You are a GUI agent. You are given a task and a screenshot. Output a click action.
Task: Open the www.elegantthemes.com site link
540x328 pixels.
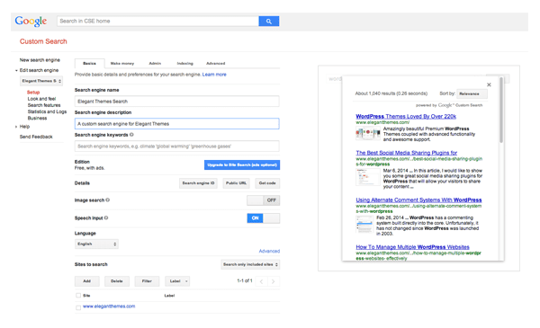[x=109, y=306]
